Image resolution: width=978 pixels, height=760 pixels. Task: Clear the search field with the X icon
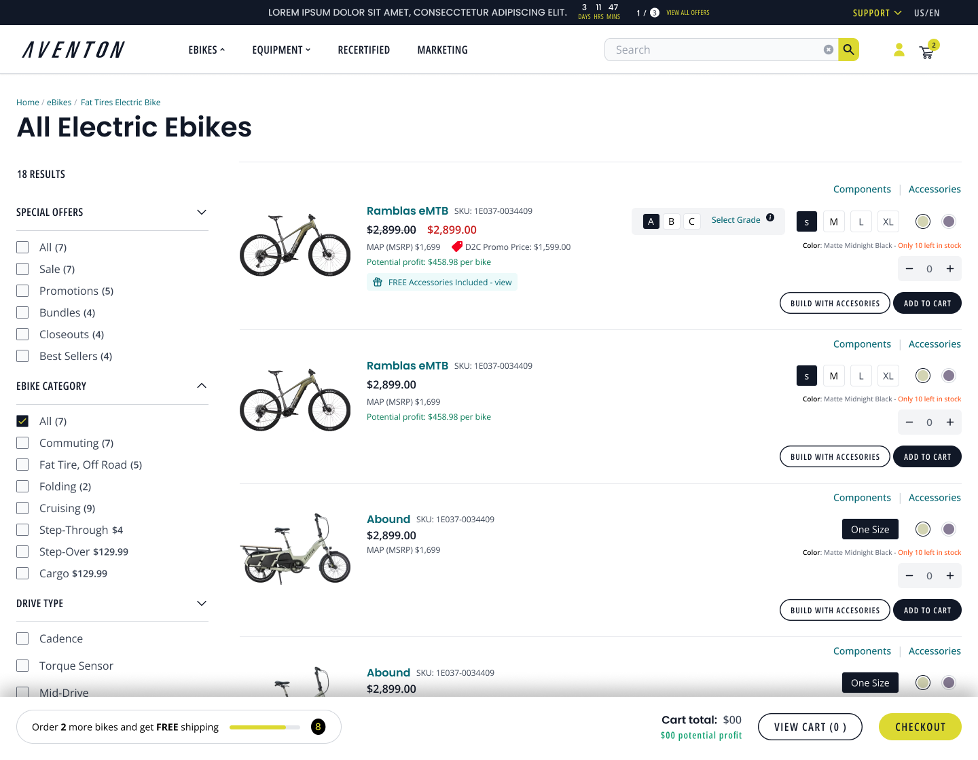(x=828, y=50)
